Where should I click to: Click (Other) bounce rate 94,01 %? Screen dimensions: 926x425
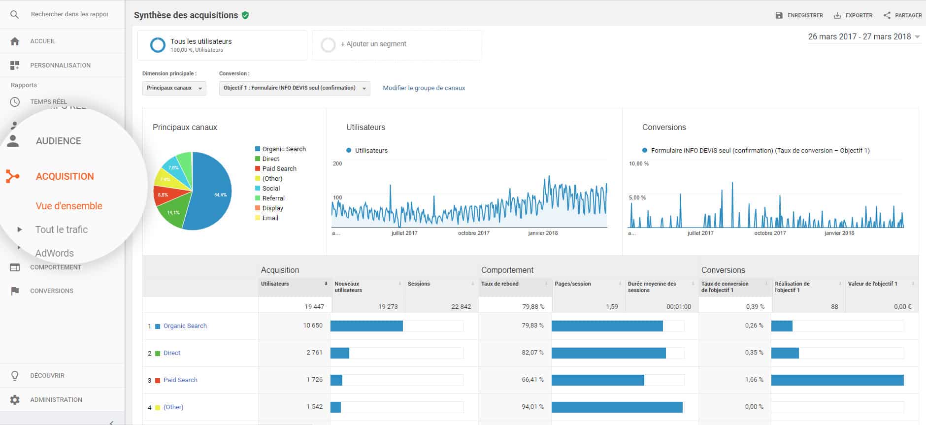point(533,407)
